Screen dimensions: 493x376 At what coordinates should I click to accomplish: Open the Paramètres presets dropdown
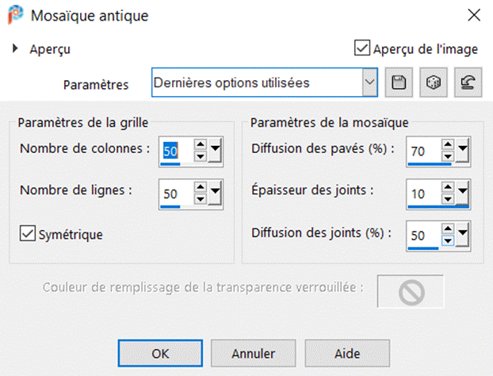click(x=369, y=82)
